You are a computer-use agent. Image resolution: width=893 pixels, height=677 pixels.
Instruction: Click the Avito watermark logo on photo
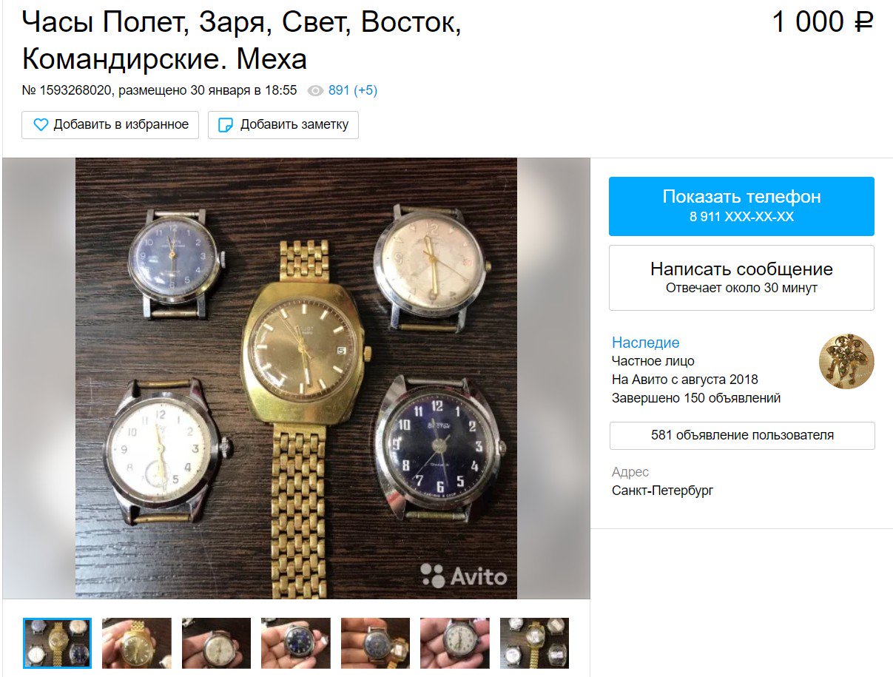click(x=464, y=576)
